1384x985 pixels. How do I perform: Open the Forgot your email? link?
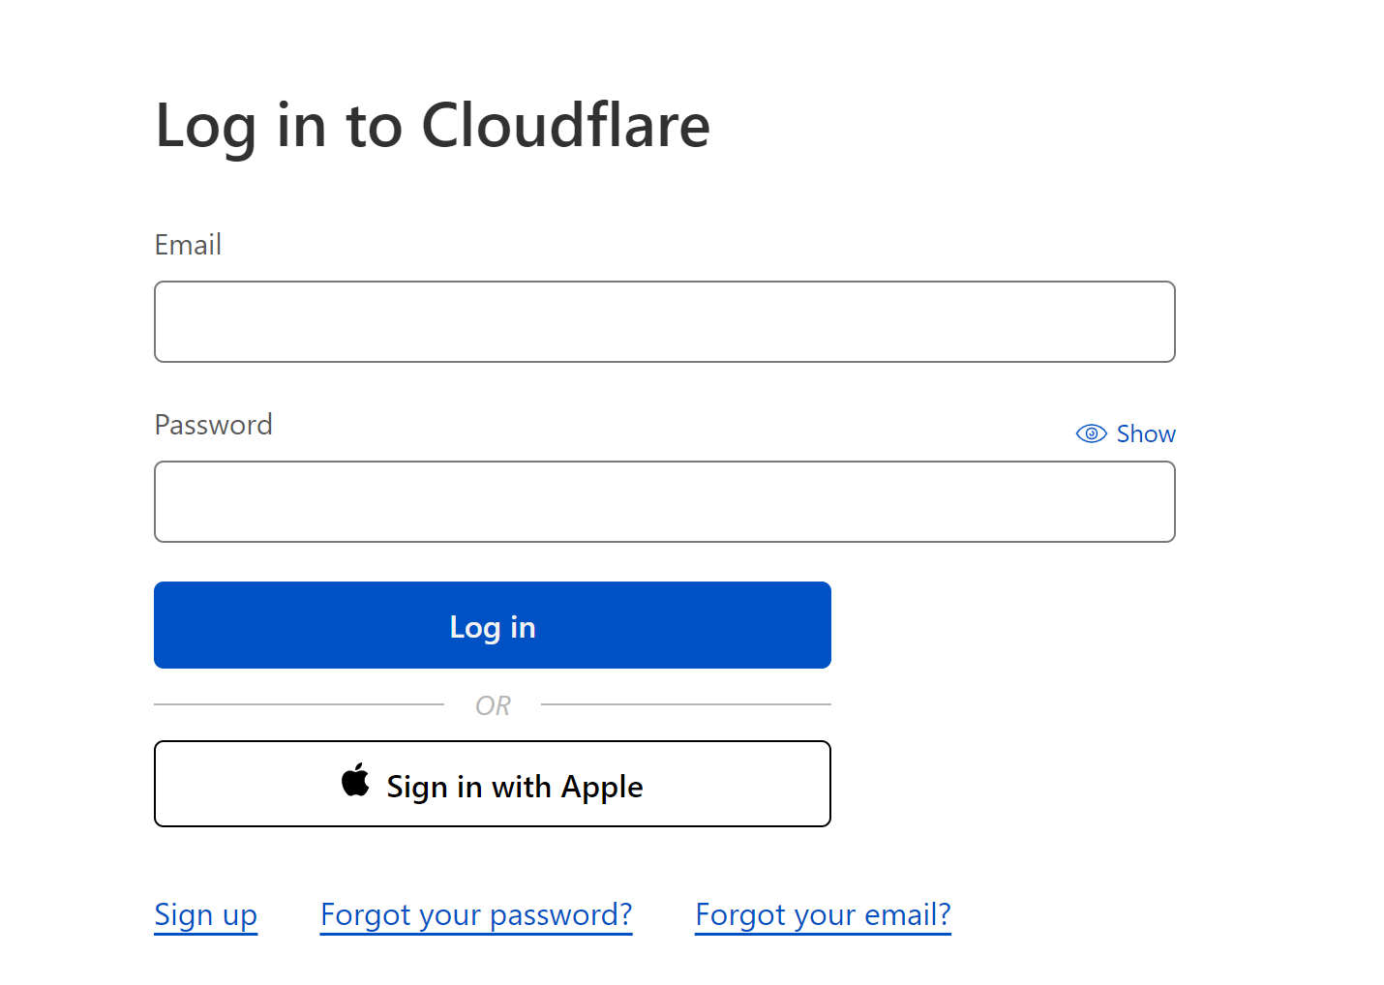coord(824,915)
